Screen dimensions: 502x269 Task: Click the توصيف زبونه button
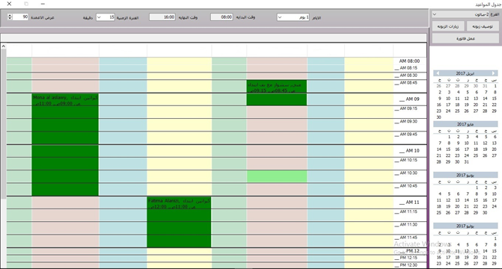483,27
